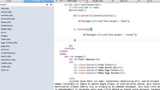160x90 pixels.
Task: Click the 'Hide Title' list item line
Action: point(95,65)
